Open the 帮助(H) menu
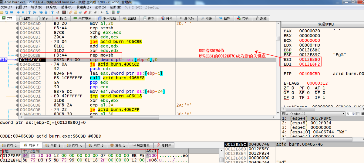This screenshot has width=364, height=163. [116, 7]
